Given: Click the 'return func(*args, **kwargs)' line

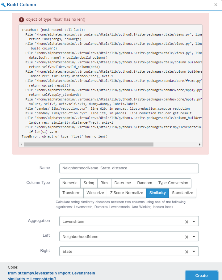Looking at the screenshot, I should click(x=55, y=39).
